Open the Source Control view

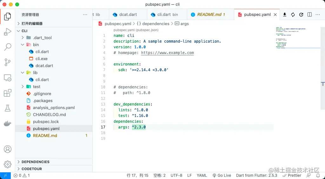click(x=7, y=62)
